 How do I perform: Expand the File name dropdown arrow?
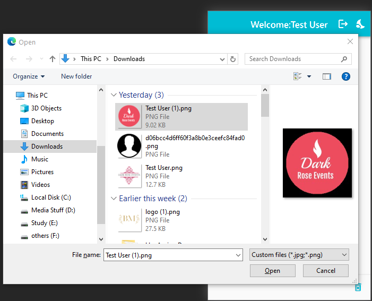(x=238, y=255)
